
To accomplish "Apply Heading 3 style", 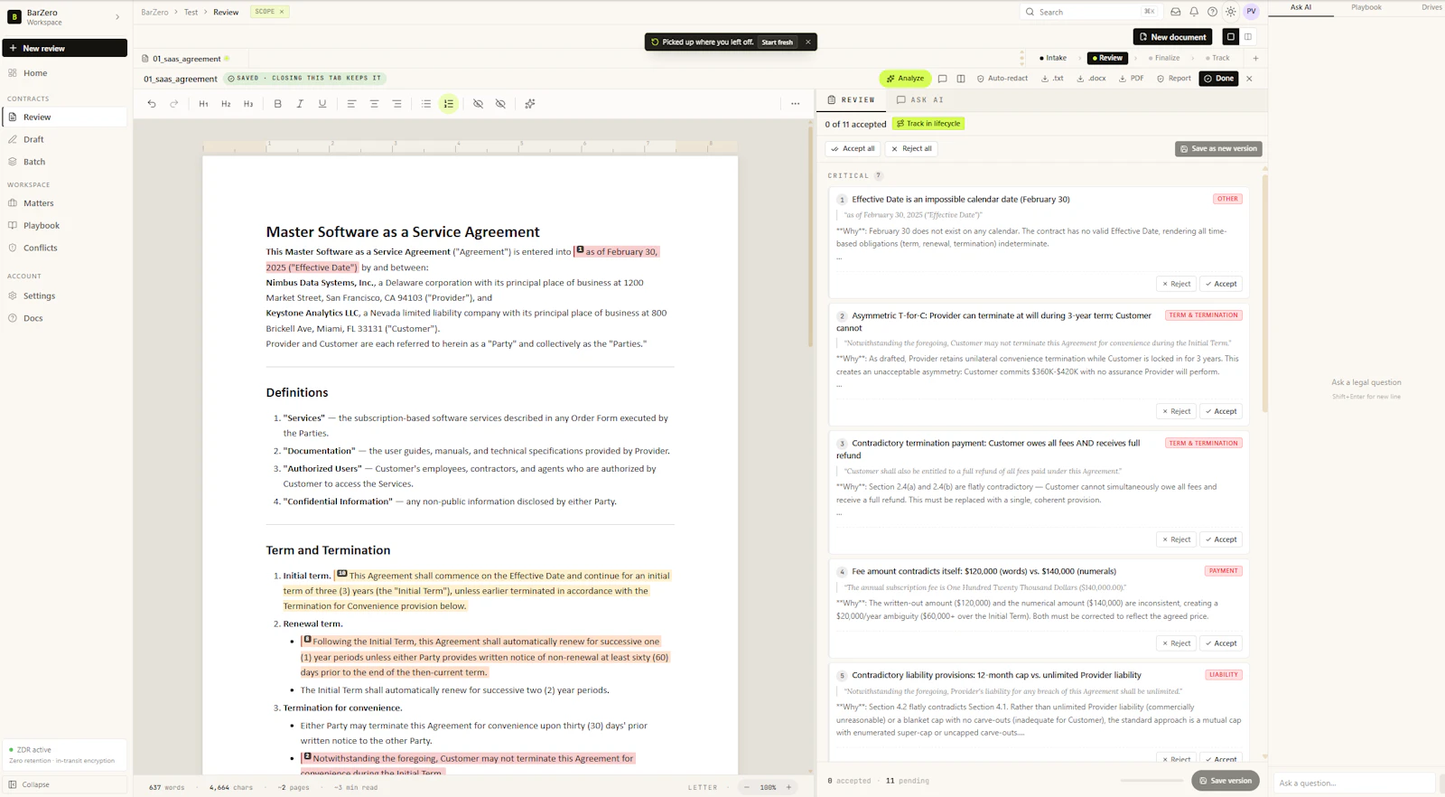I will (x=248, y=104).
